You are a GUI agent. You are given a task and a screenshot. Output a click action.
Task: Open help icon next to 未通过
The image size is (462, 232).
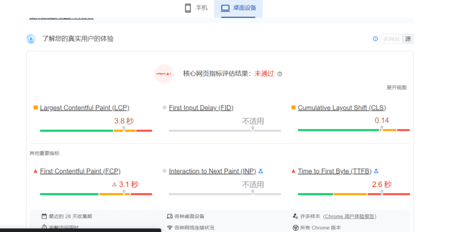click(280, 74)
